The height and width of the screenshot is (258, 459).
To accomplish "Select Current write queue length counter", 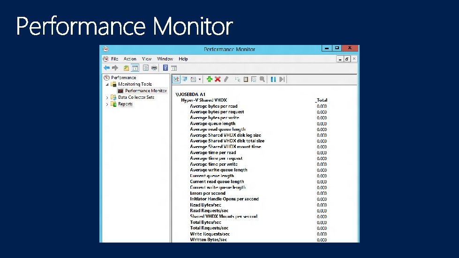I will (218, 187).
